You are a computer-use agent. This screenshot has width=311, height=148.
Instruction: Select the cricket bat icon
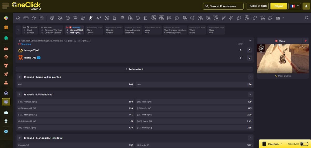click(223, 18)
